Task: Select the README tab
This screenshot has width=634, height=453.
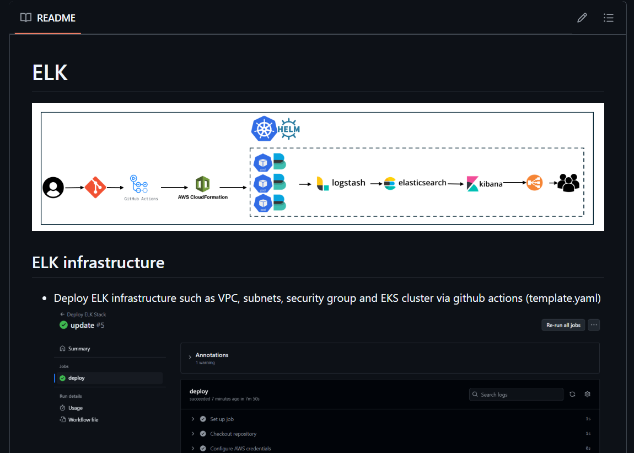Action: [48, 18]
